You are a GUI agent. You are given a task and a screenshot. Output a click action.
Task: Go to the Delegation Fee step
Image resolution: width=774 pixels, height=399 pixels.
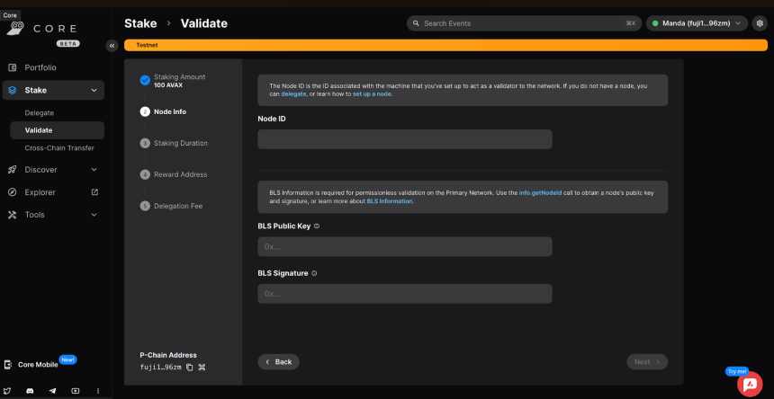pos(178,206)
